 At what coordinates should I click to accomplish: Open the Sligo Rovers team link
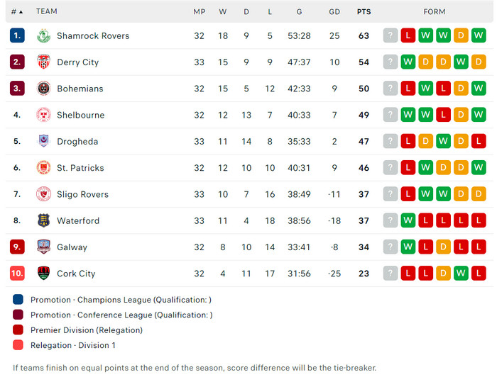[82, 194]
